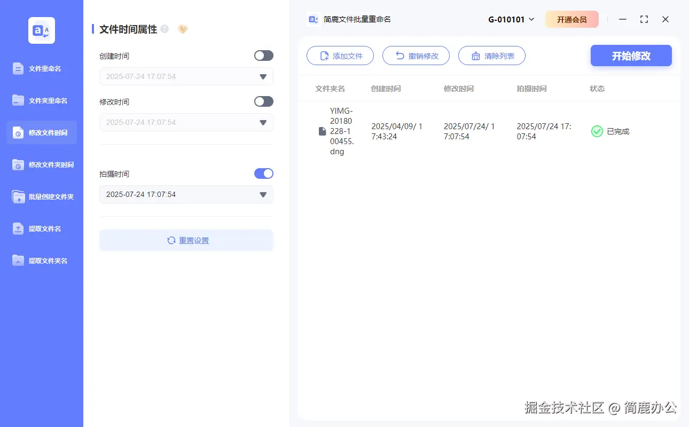Enable the 修改时间 switch
The height and width of the screenshot is (427, 689).
pos(264,101)
